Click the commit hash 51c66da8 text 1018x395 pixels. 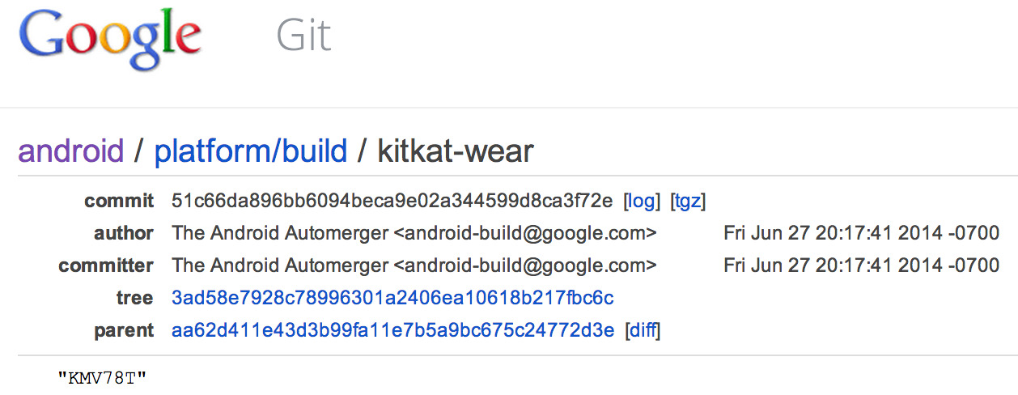[392, 201]
